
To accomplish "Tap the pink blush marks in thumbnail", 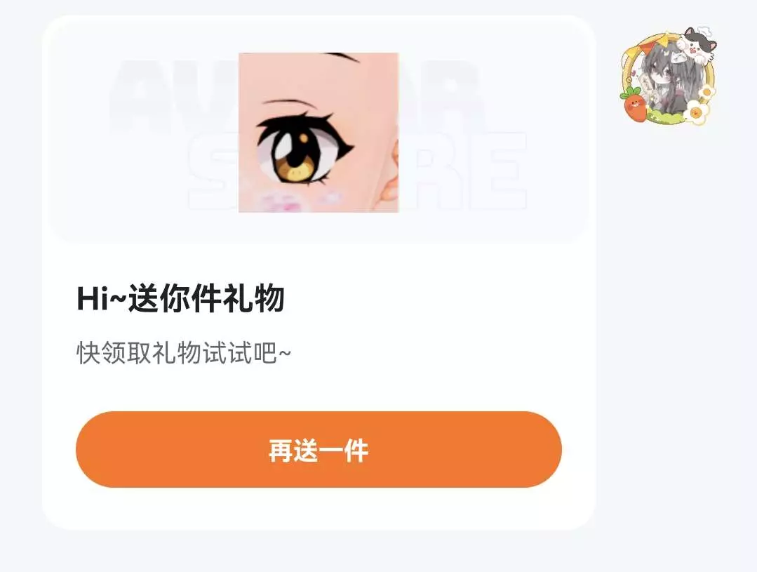I will pos(302,200).
